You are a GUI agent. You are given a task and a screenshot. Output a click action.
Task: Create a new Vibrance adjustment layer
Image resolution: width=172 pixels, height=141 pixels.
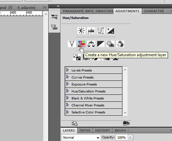pos(72,44)
